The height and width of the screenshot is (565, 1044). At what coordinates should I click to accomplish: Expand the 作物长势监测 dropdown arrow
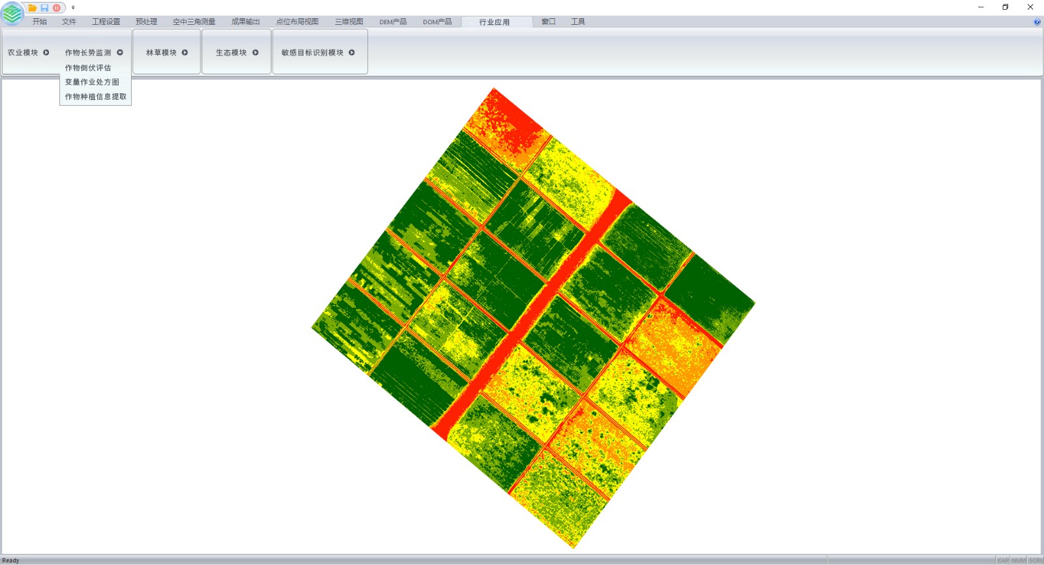(x=120, y=52)
